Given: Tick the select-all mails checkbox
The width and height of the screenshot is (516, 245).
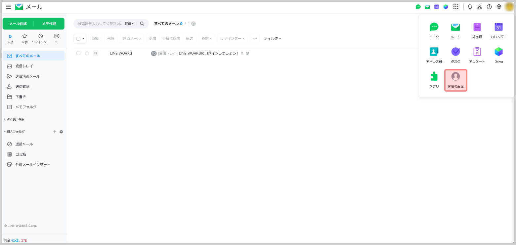Looking at the screenshot, I should [x=78, y=39].
